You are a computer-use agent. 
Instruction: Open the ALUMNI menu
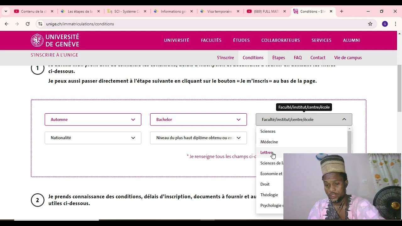[x=351, y=40]
